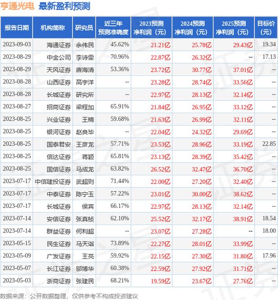
Task: Click researcher name 赵良毕
Action: [x=85, y=132]
